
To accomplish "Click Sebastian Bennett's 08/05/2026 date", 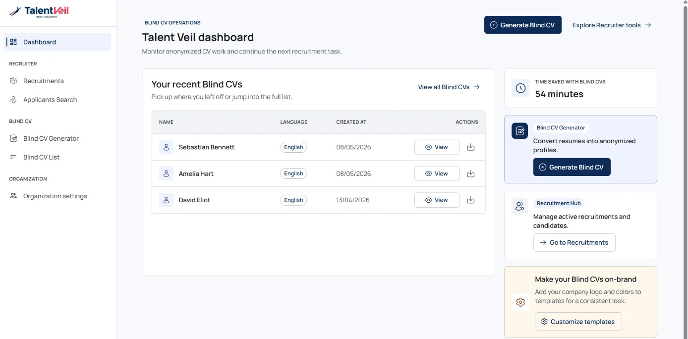I will point(353,147).
